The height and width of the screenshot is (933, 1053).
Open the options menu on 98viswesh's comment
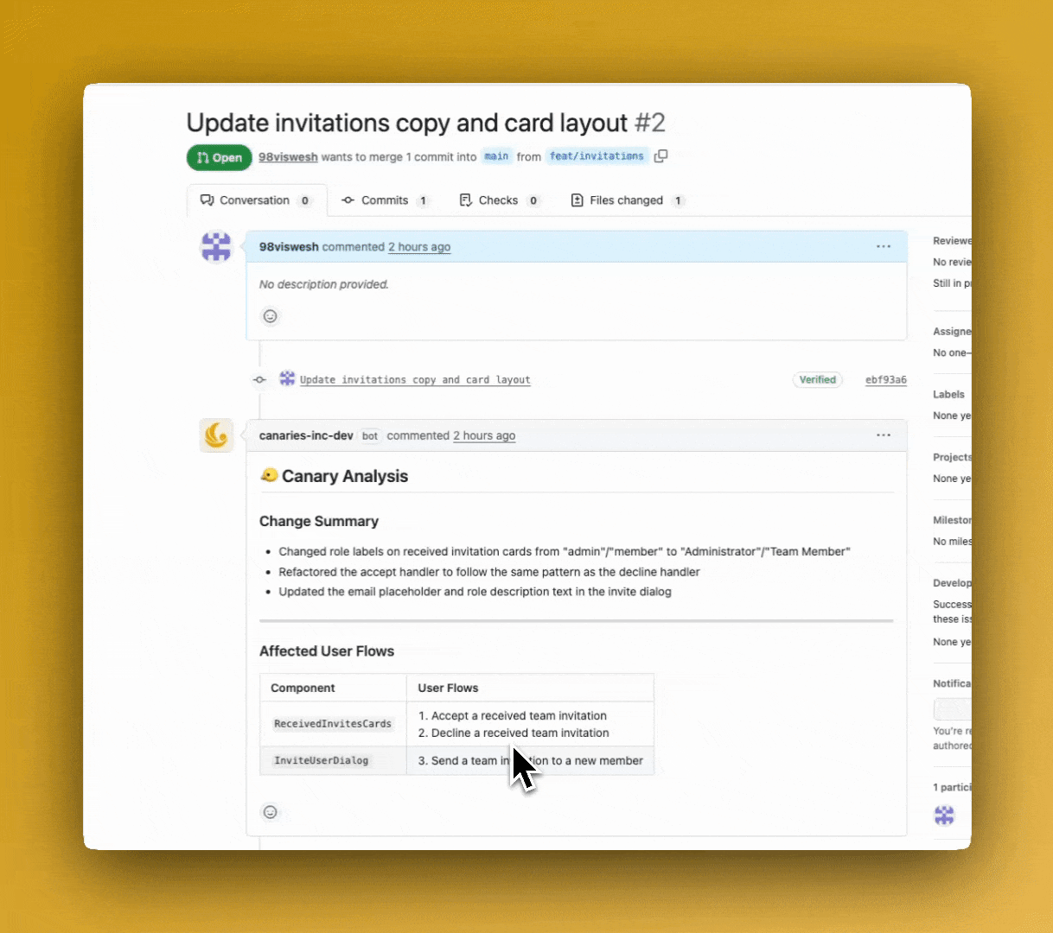[x=884, y=246]
